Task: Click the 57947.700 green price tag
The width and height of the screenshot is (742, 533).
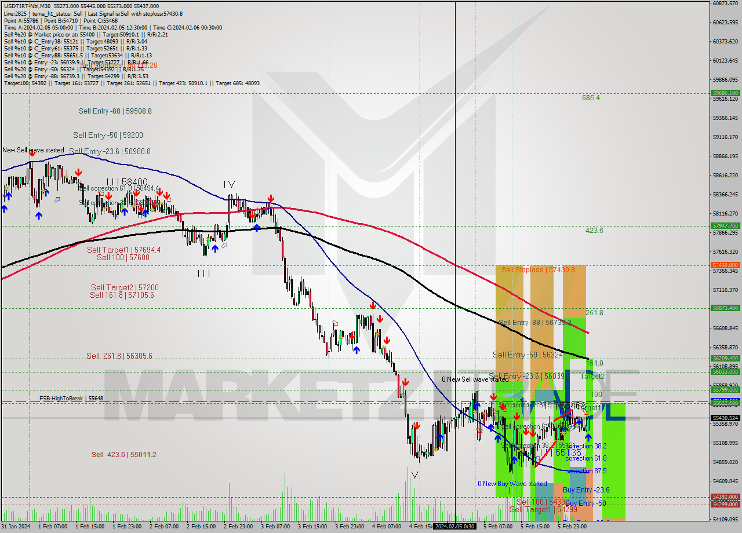Action: tap(725, 225)
